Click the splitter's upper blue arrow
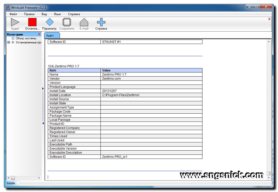The width and height of the screenshot is (278, 192). click(x=43, y=88)
